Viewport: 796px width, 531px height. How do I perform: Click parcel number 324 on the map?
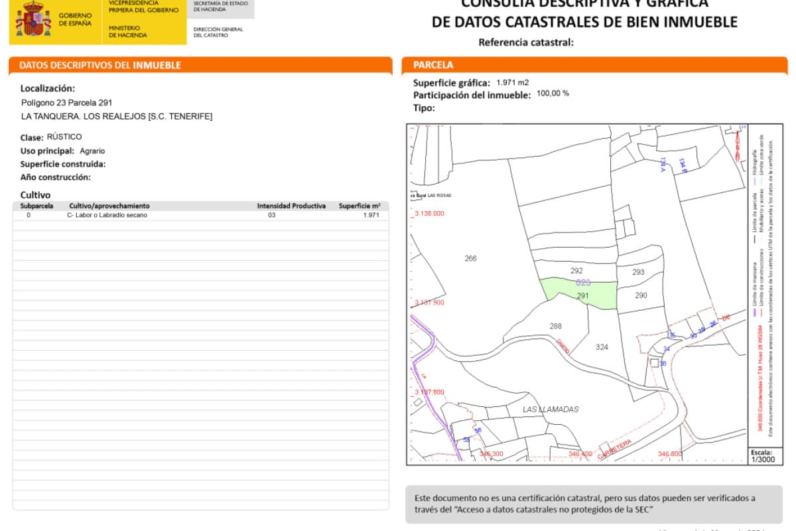[x=602, y=347]
